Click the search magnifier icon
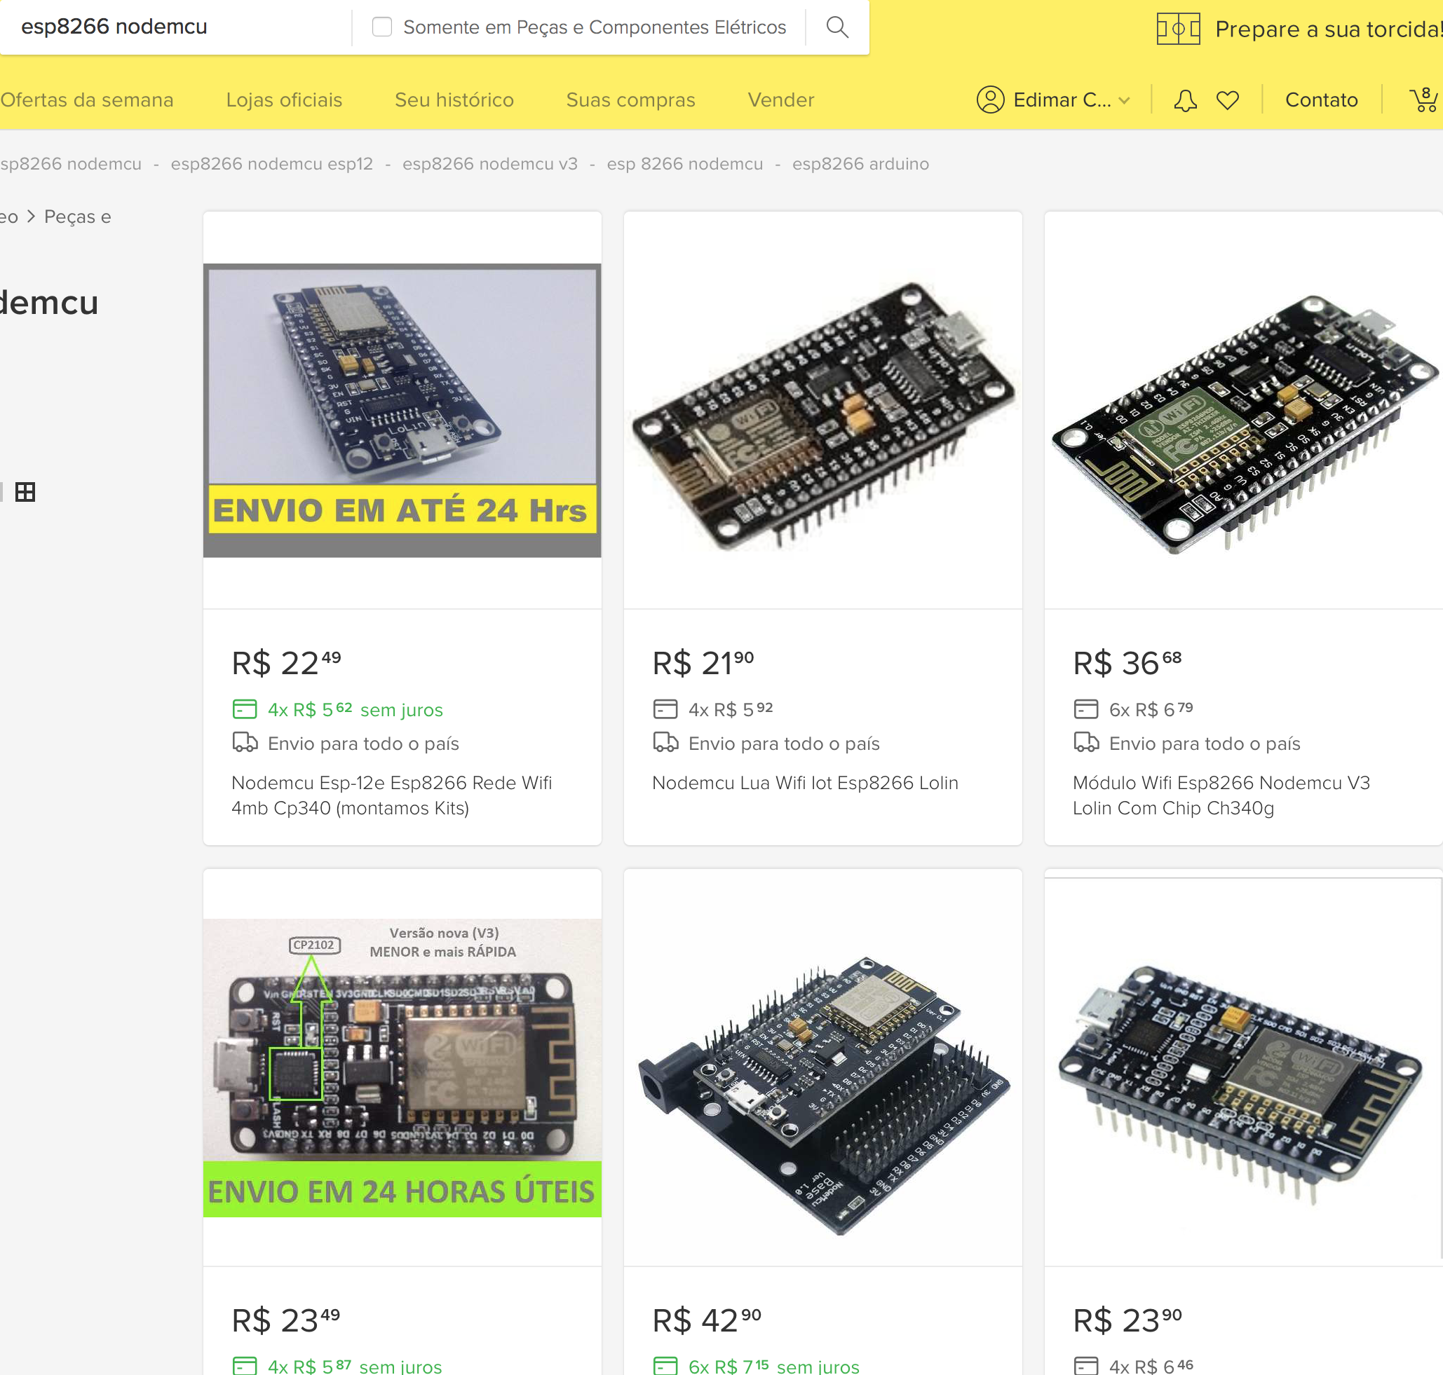Image resolution: width=1443 pixels, height=1375 pixels. (836, 27)
